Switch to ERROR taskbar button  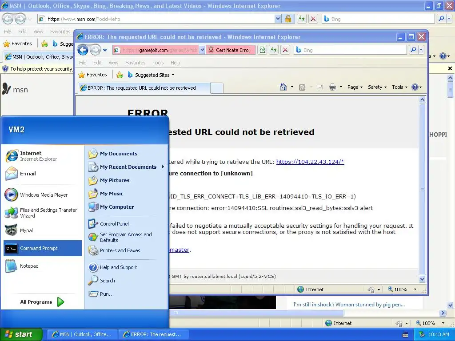click(153, 334)
